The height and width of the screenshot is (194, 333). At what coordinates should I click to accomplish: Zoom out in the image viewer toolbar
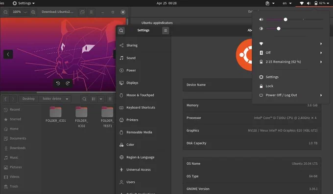pos(6,12)
